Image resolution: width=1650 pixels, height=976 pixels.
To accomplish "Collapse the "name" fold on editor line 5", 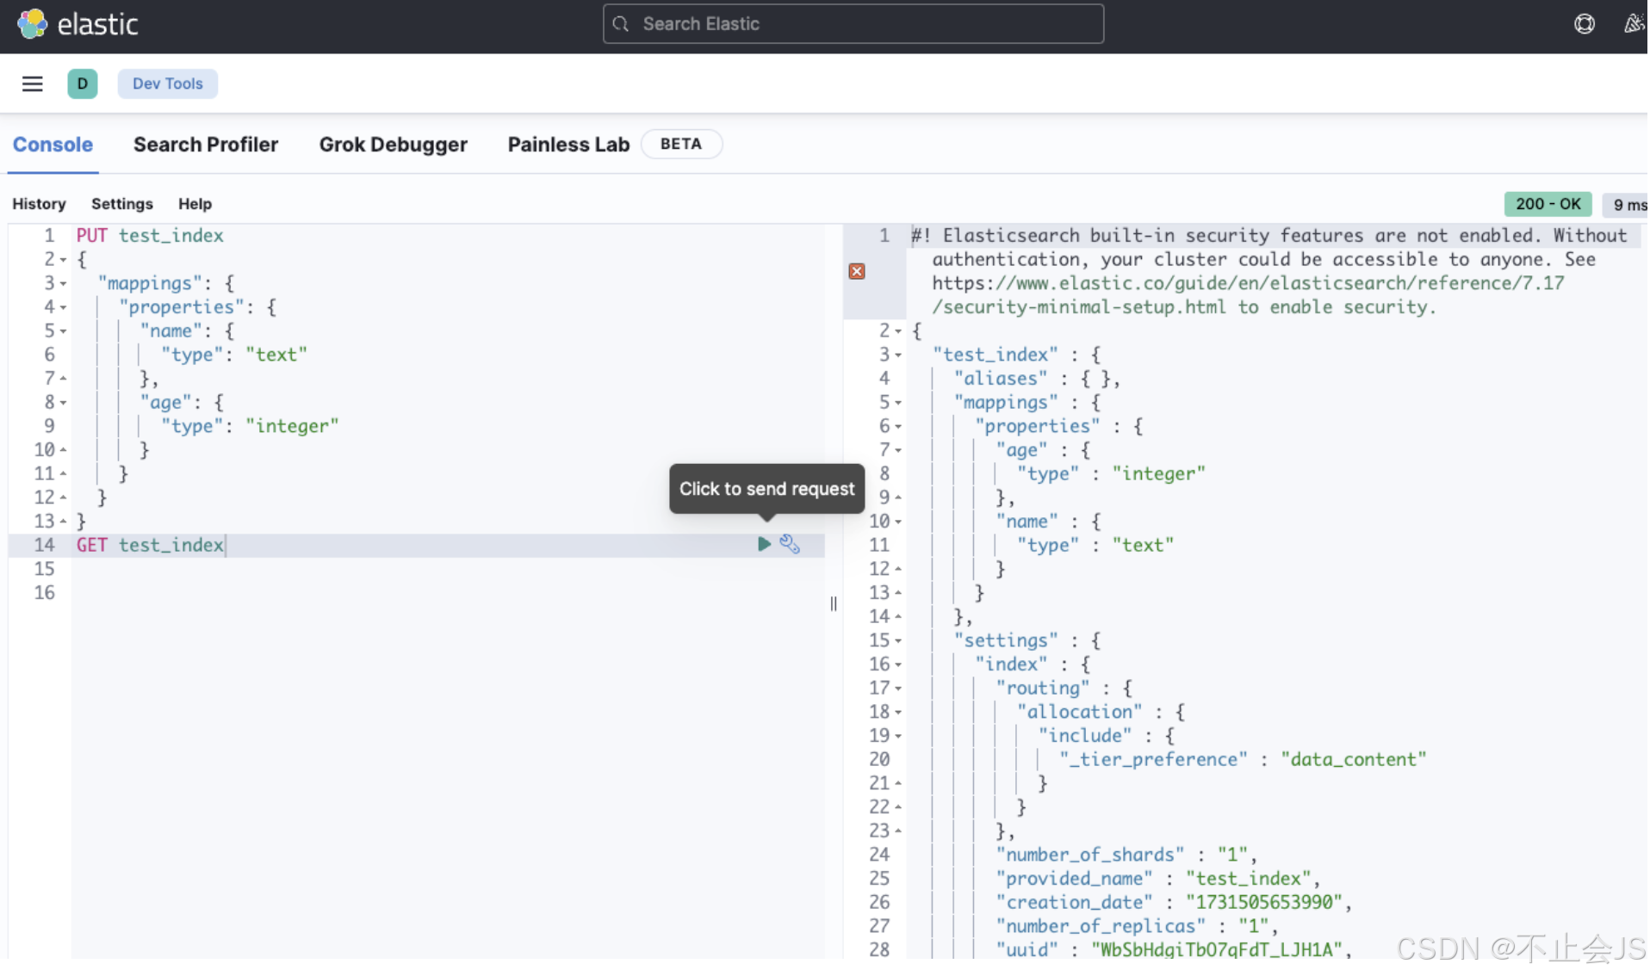I will [63, 331].
